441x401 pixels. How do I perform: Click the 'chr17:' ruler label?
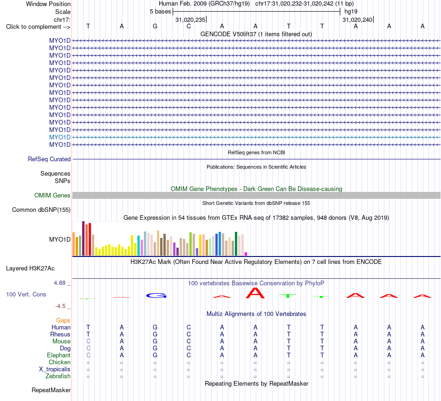(62, 20)
